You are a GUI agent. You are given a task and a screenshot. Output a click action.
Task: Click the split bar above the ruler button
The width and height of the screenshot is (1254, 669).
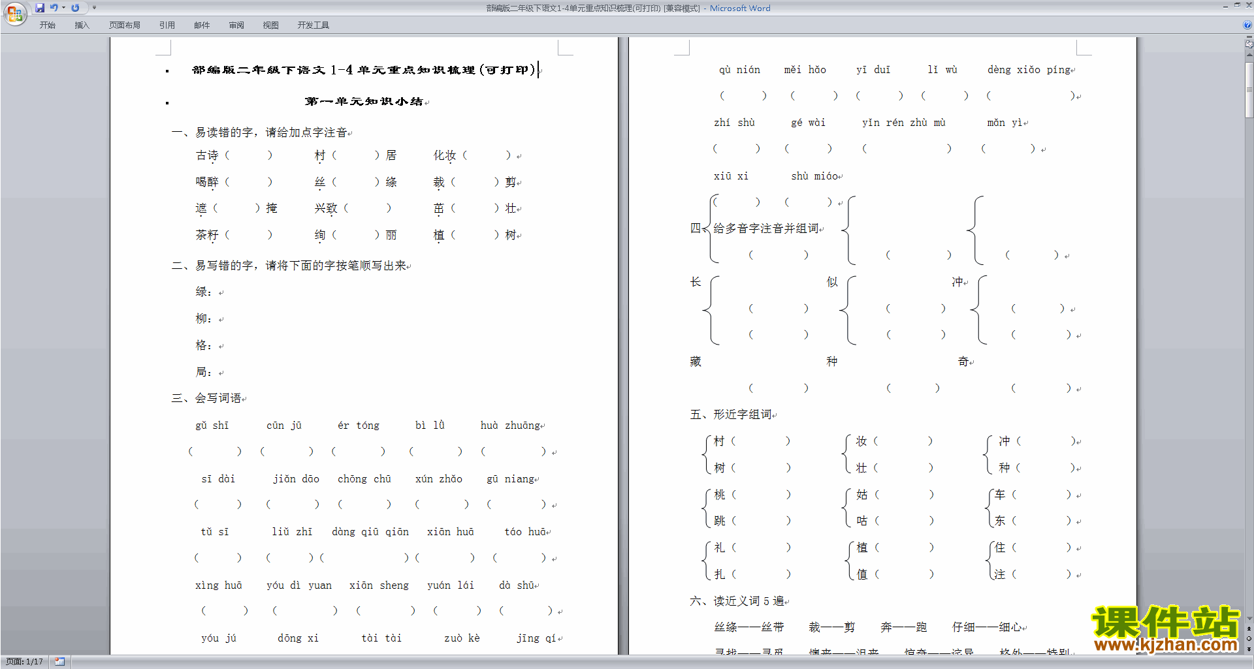pyautogui.click(x=1249, y=38)
